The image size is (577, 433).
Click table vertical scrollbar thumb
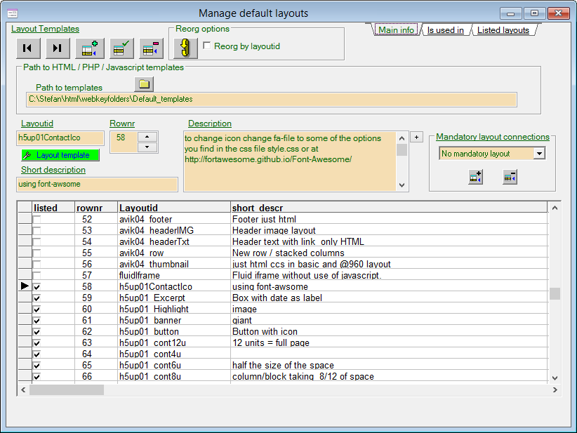[555, 293]
